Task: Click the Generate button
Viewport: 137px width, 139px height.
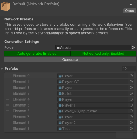Action: (70, 60)
